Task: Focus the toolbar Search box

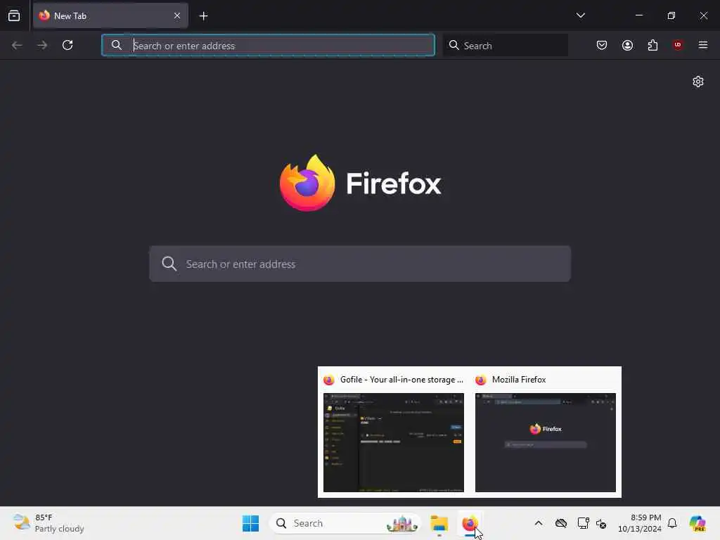Action: point(505,45)
